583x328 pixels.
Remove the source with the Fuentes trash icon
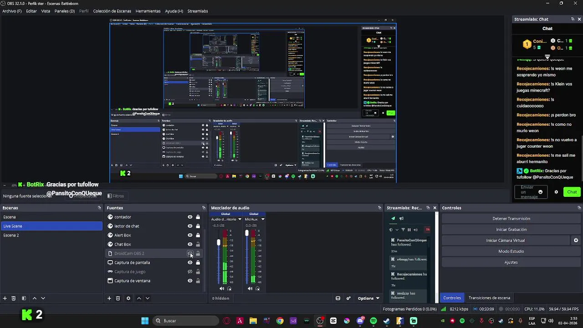tap(118, 298)
